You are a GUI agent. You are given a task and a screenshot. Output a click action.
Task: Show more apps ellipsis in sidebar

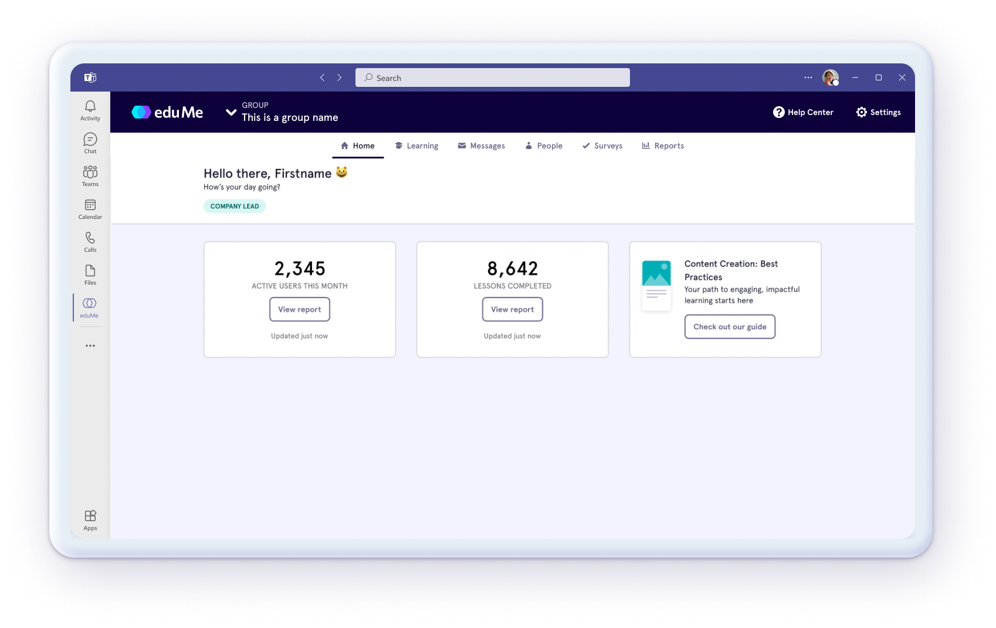click(90, 346)
